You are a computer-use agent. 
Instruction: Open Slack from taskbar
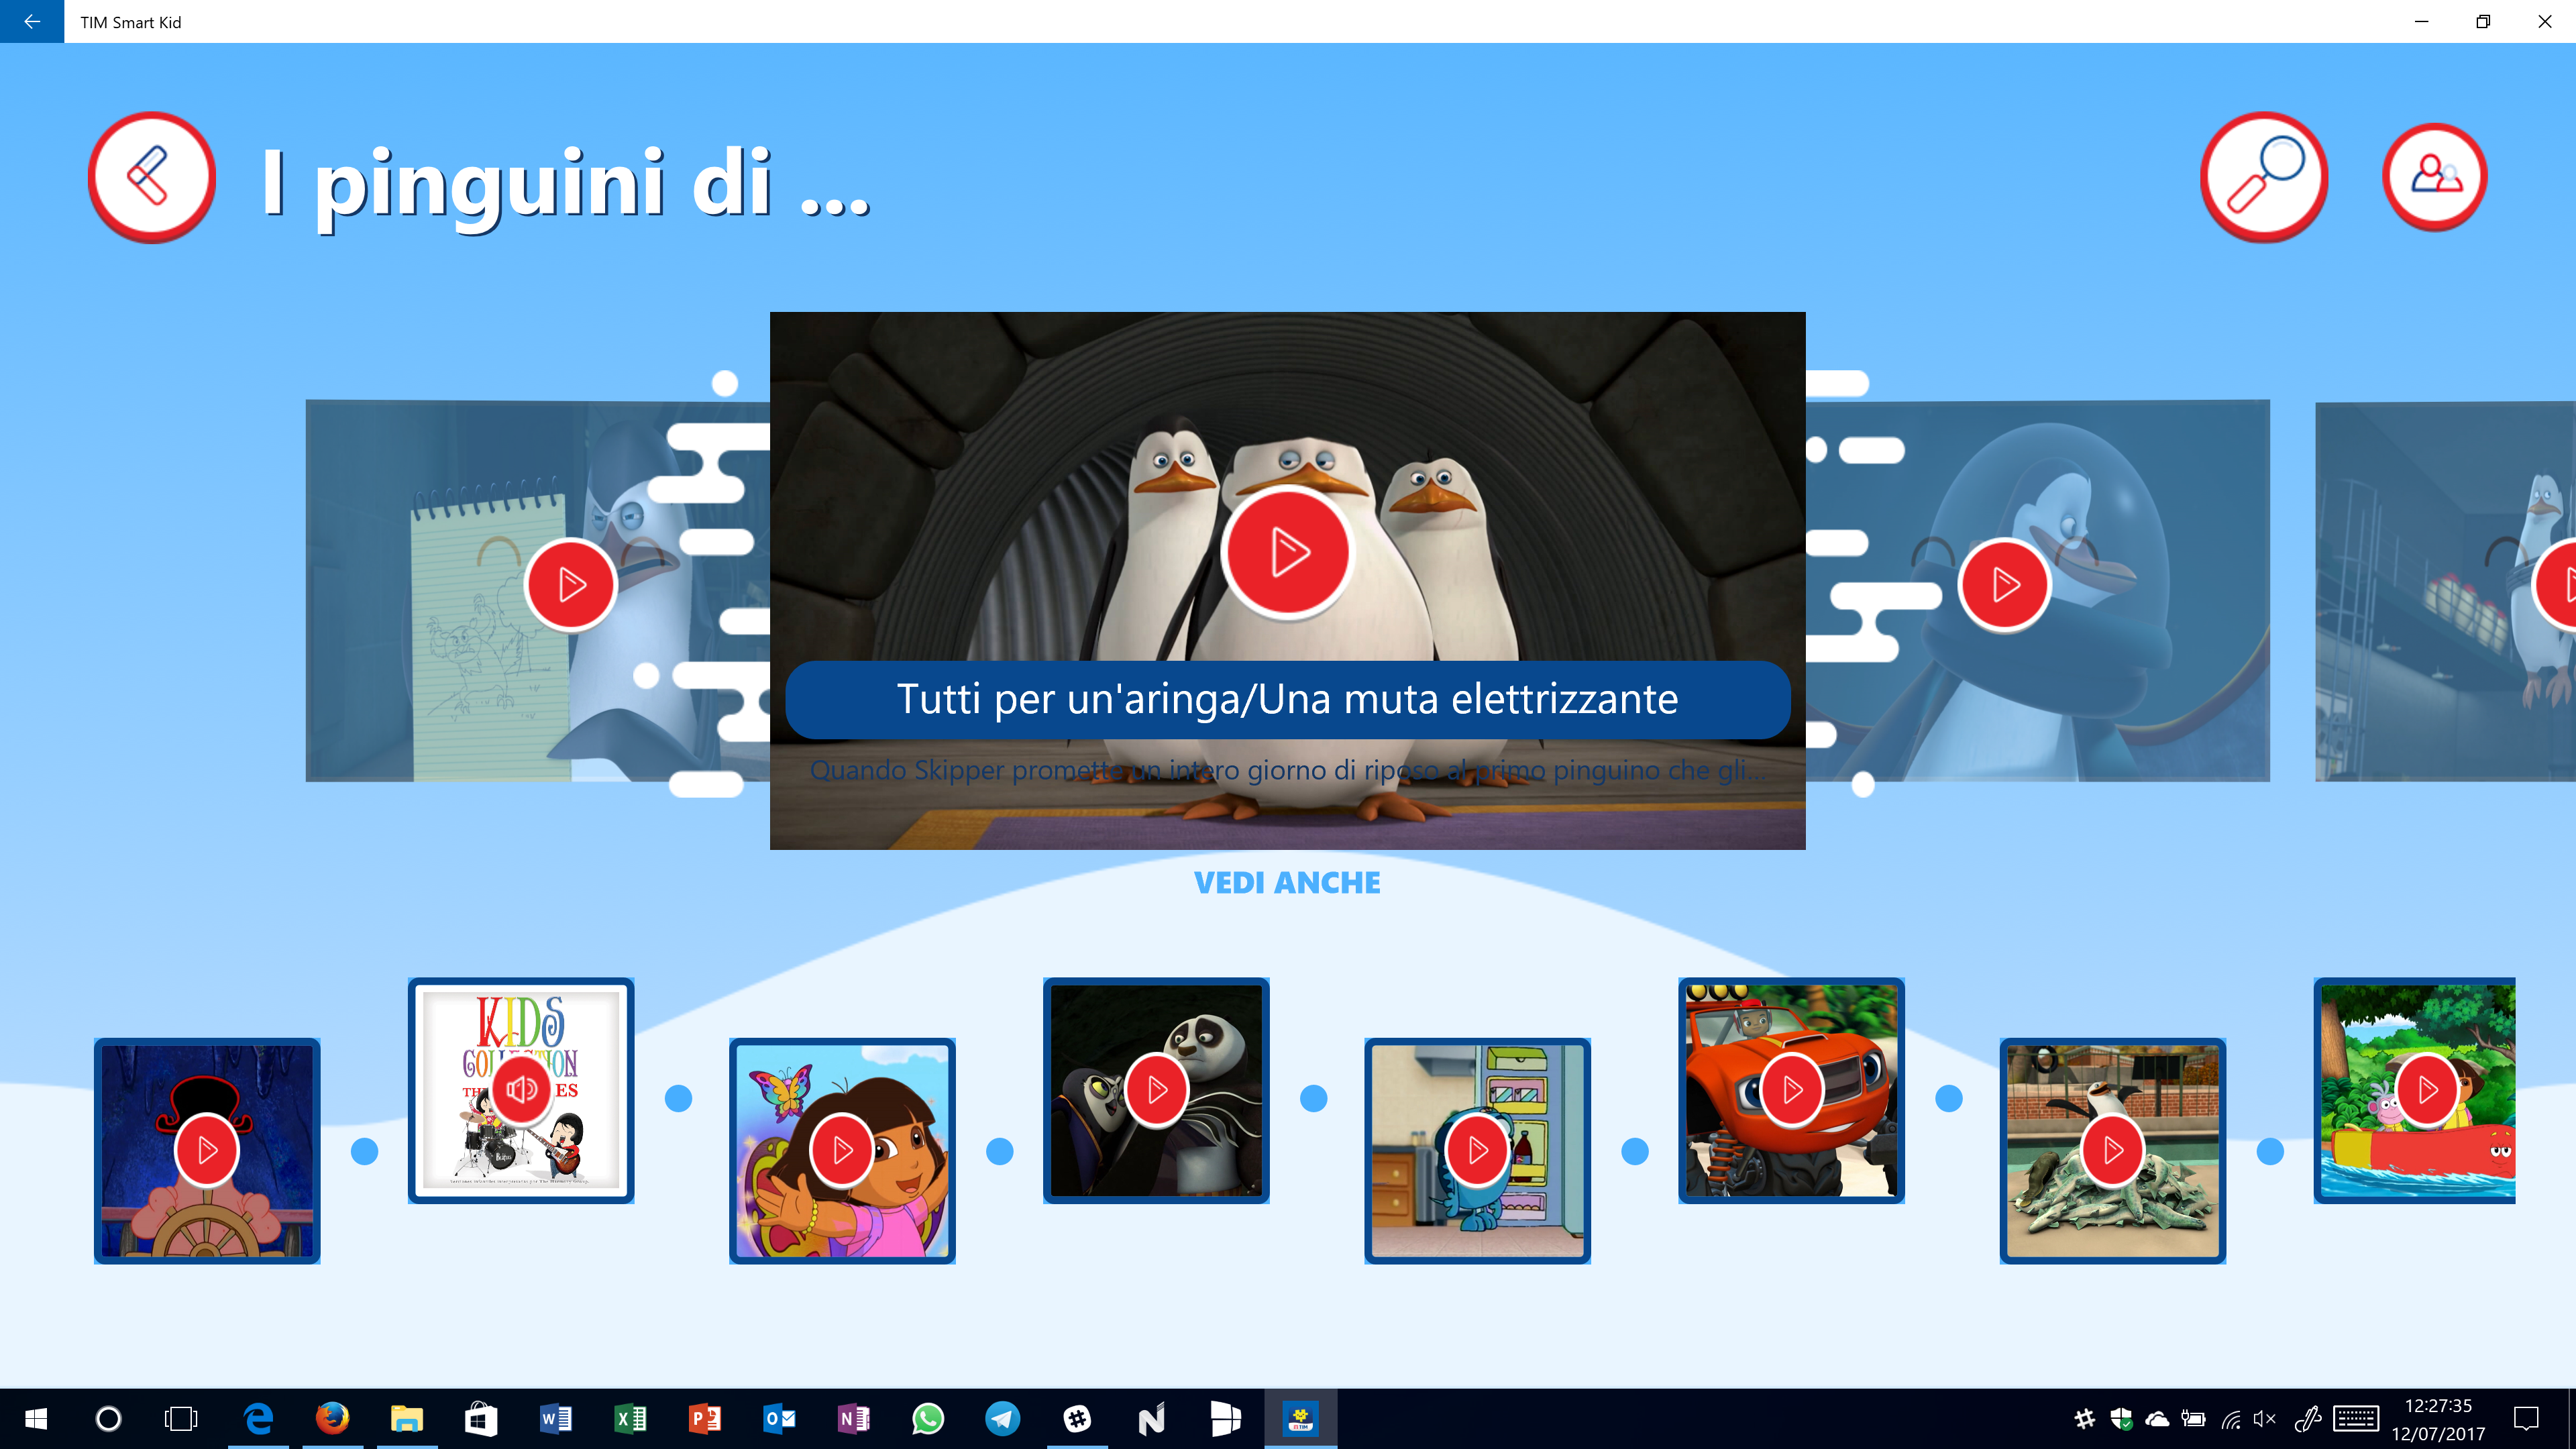coord(1077,1418)
